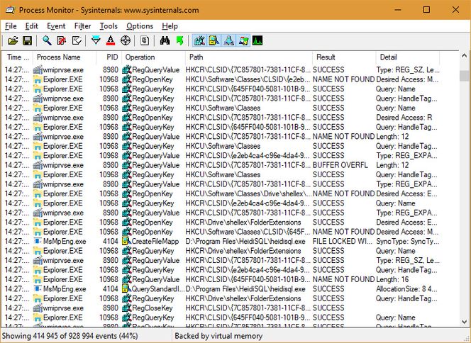Click the SyncType: SyncTy... detail cell
471x343 pixels.
[x=407, y=241]
